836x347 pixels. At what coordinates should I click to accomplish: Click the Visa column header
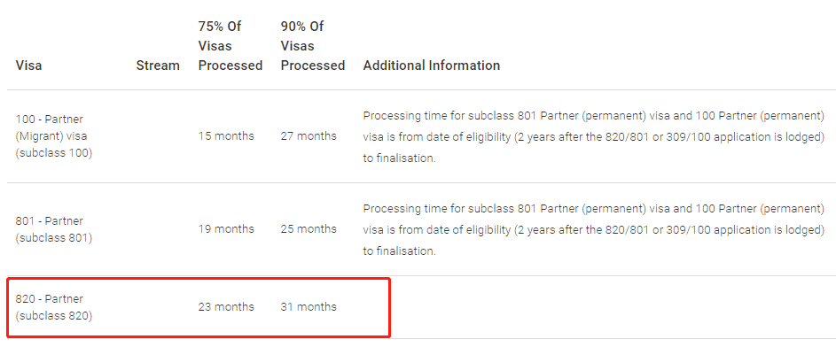point(28,66)
